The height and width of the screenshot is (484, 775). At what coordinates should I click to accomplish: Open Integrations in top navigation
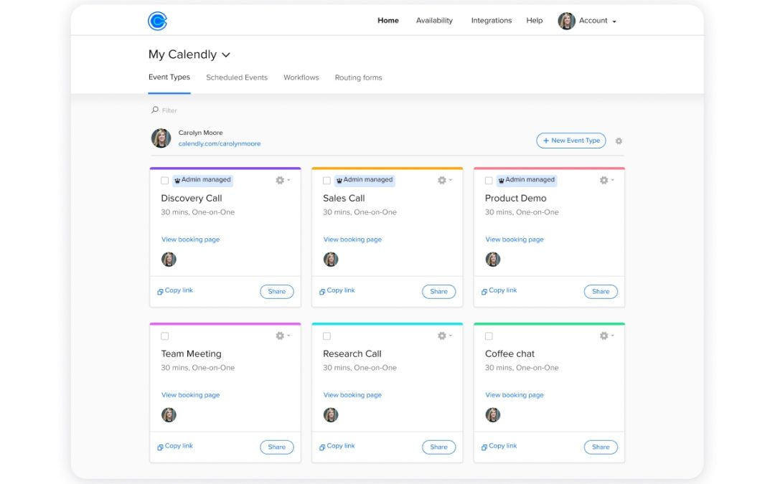click(x=492, y=20)
